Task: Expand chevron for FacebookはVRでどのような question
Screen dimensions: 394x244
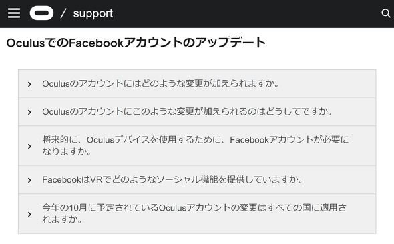Action: [x=29, y=180]
